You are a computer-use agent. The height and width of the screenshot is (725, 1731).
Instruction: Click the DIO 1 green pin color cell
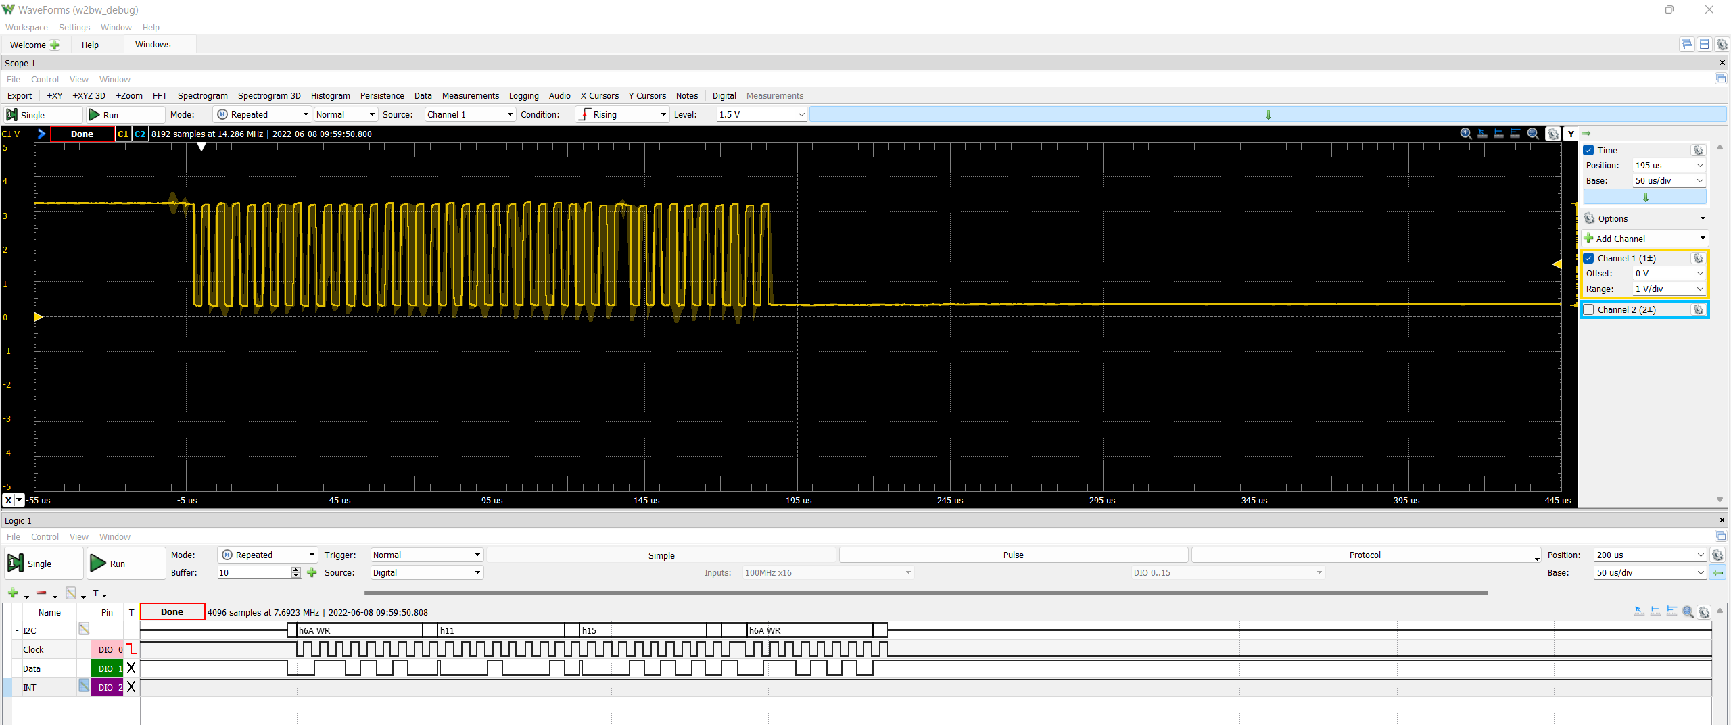pos(107,668)
